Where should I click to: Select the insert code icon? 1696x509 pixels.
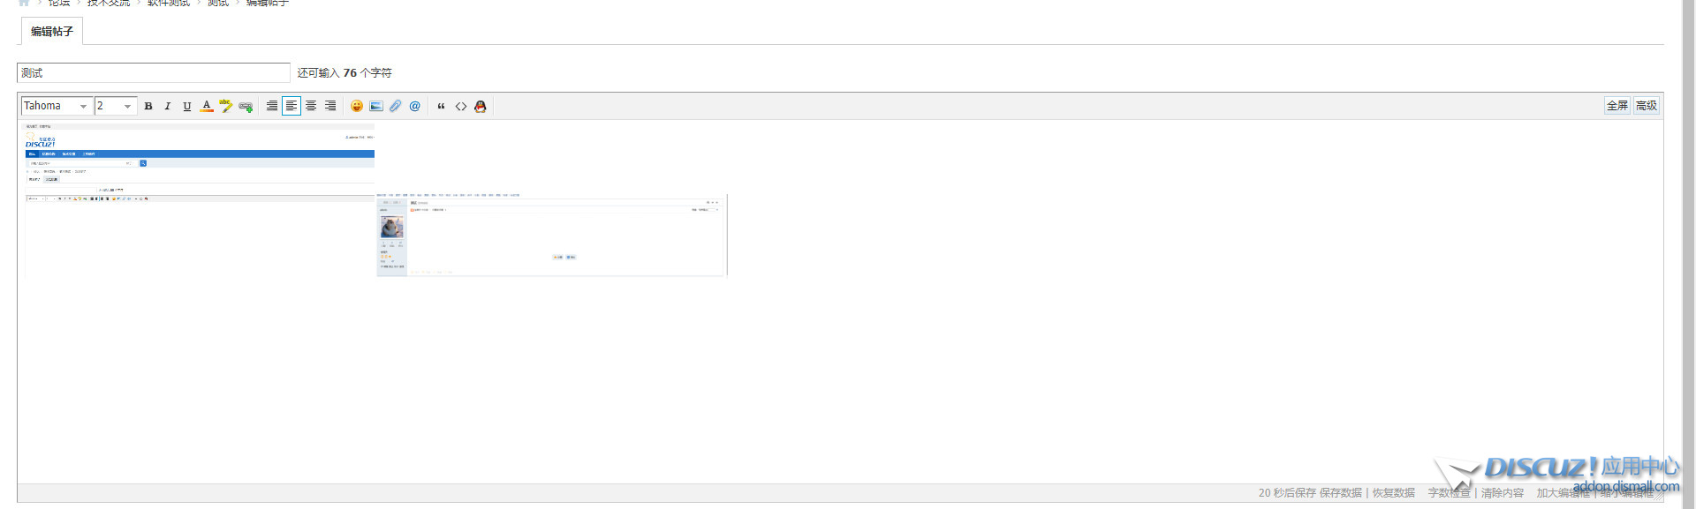pos(461,106)
